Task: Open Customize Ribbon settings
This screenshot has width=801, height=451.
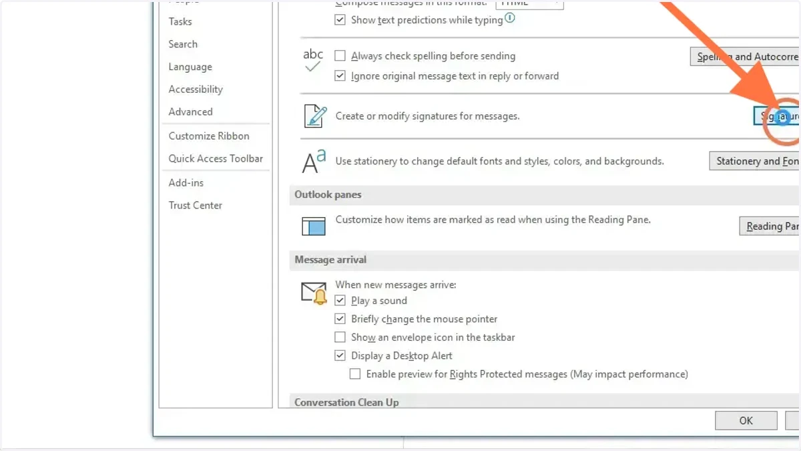Action: (209, 136)
